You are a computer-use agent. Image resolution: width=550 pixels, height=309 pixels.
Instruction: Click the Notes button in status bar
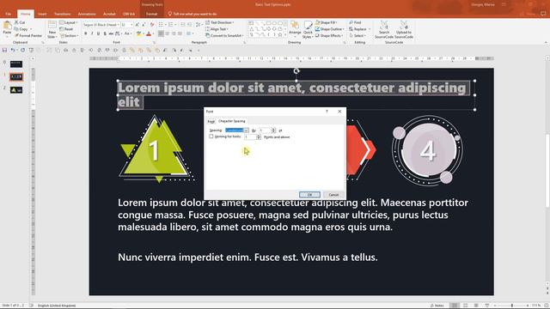point(437,306)
